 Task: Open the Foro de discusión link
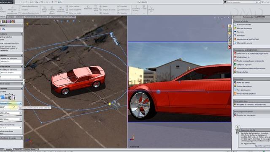[243, 90]
